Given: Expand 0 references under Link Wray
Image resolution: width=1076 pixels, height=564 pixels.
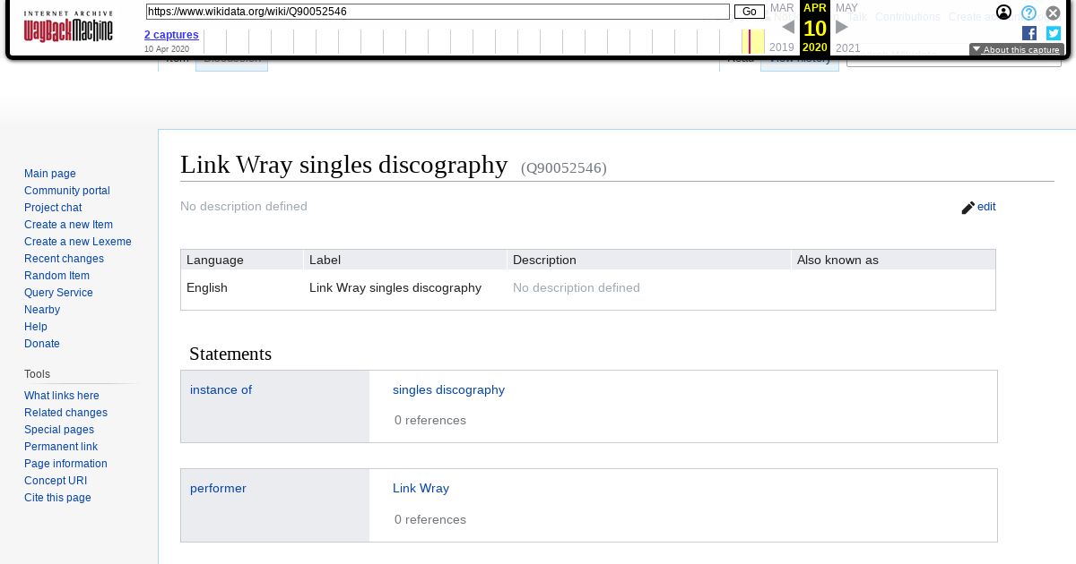Looking at the screenshot, I should pyautogui.click(x=430, y=519).
